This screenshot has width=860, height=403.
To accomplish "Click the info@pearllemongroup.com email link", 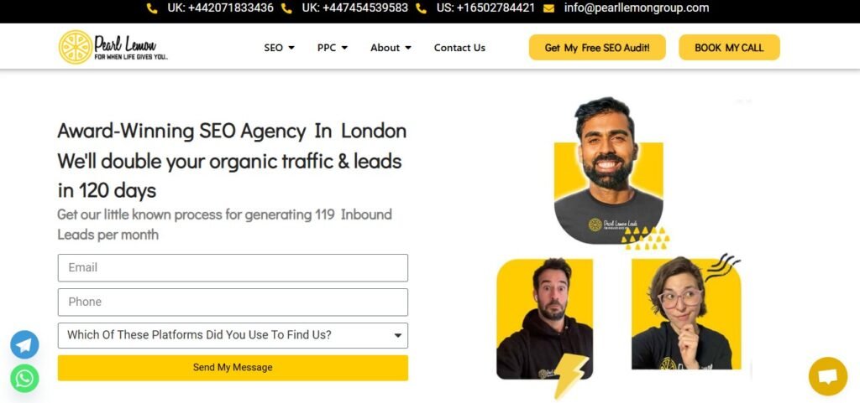I will [x=637, y=8].
